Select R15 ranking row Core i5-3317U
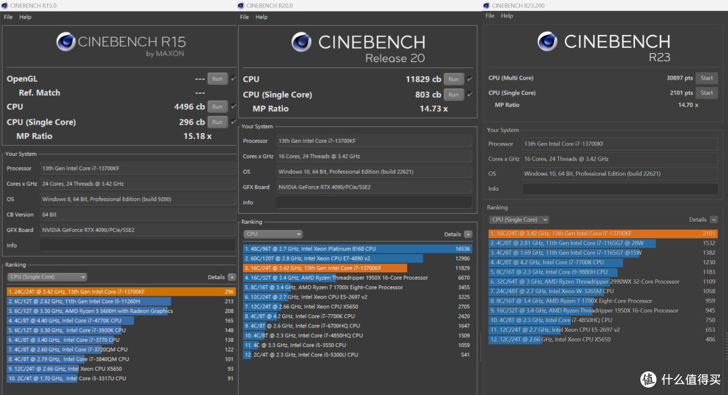728x395 pixels. point(121,378)
